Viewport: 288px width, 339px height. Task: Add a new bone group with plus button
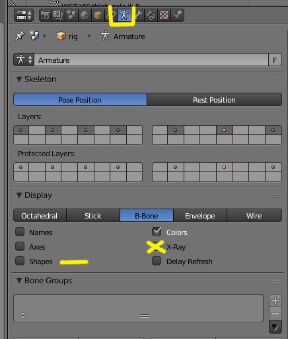tap(275, 301)
